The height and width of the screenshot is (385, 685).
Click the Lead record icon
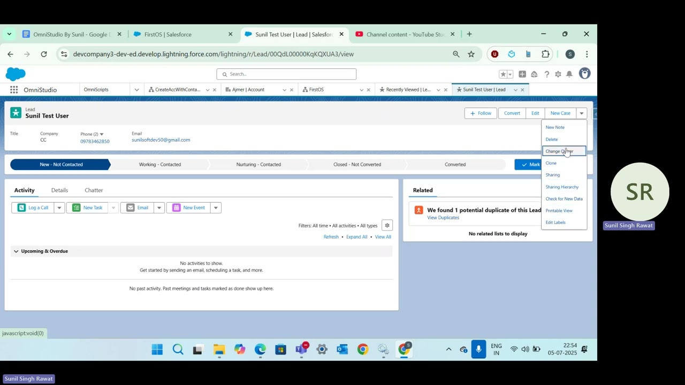click(16, 113)
